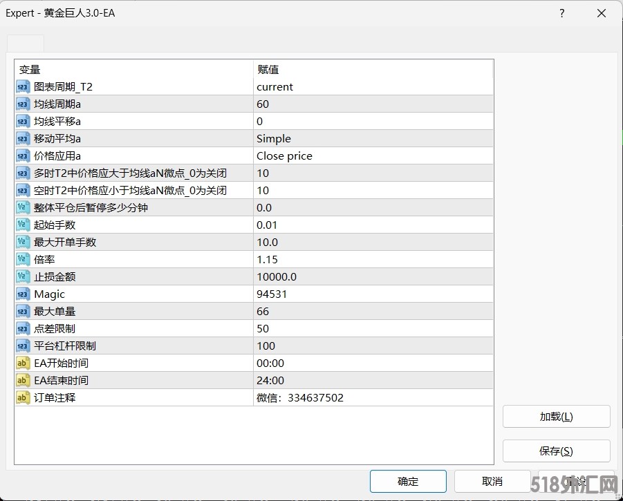Open the help question mark in title bar
The width and height of the screenshot is (623, 501).
click(562, 13)
